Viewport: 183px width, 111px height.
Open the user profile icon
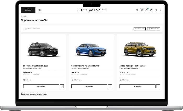coord(161,10)
